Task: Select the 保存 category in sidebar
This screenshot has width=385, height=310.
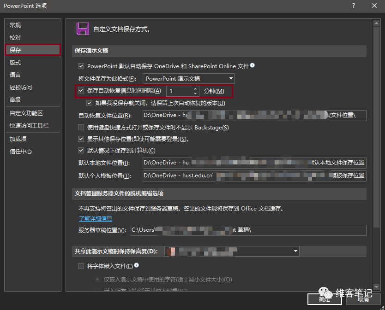Action: click(x=33, y=50)
